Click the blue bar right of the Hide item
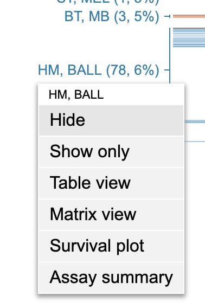Image resolution: width=205 pixels, height=308 pixels. pyautogui.click(x=195, y=121)
